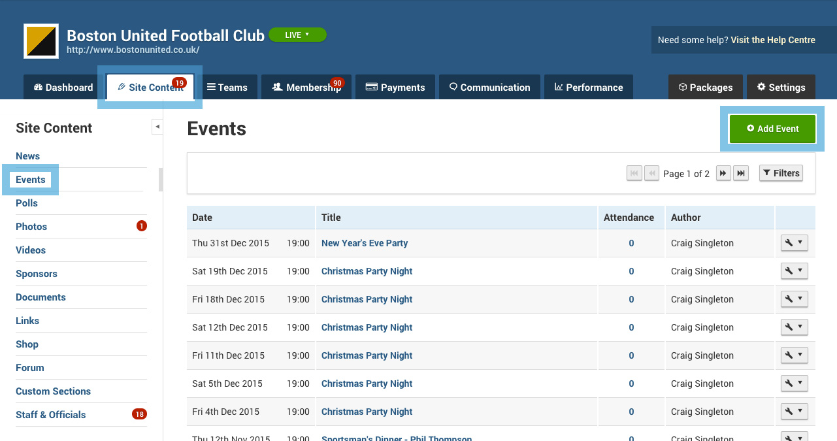Image resolution: width=837 pixels, height=441 pixels.
Task: Click the Add Event button
Action: pyautogui.click(x=772, y=129)
